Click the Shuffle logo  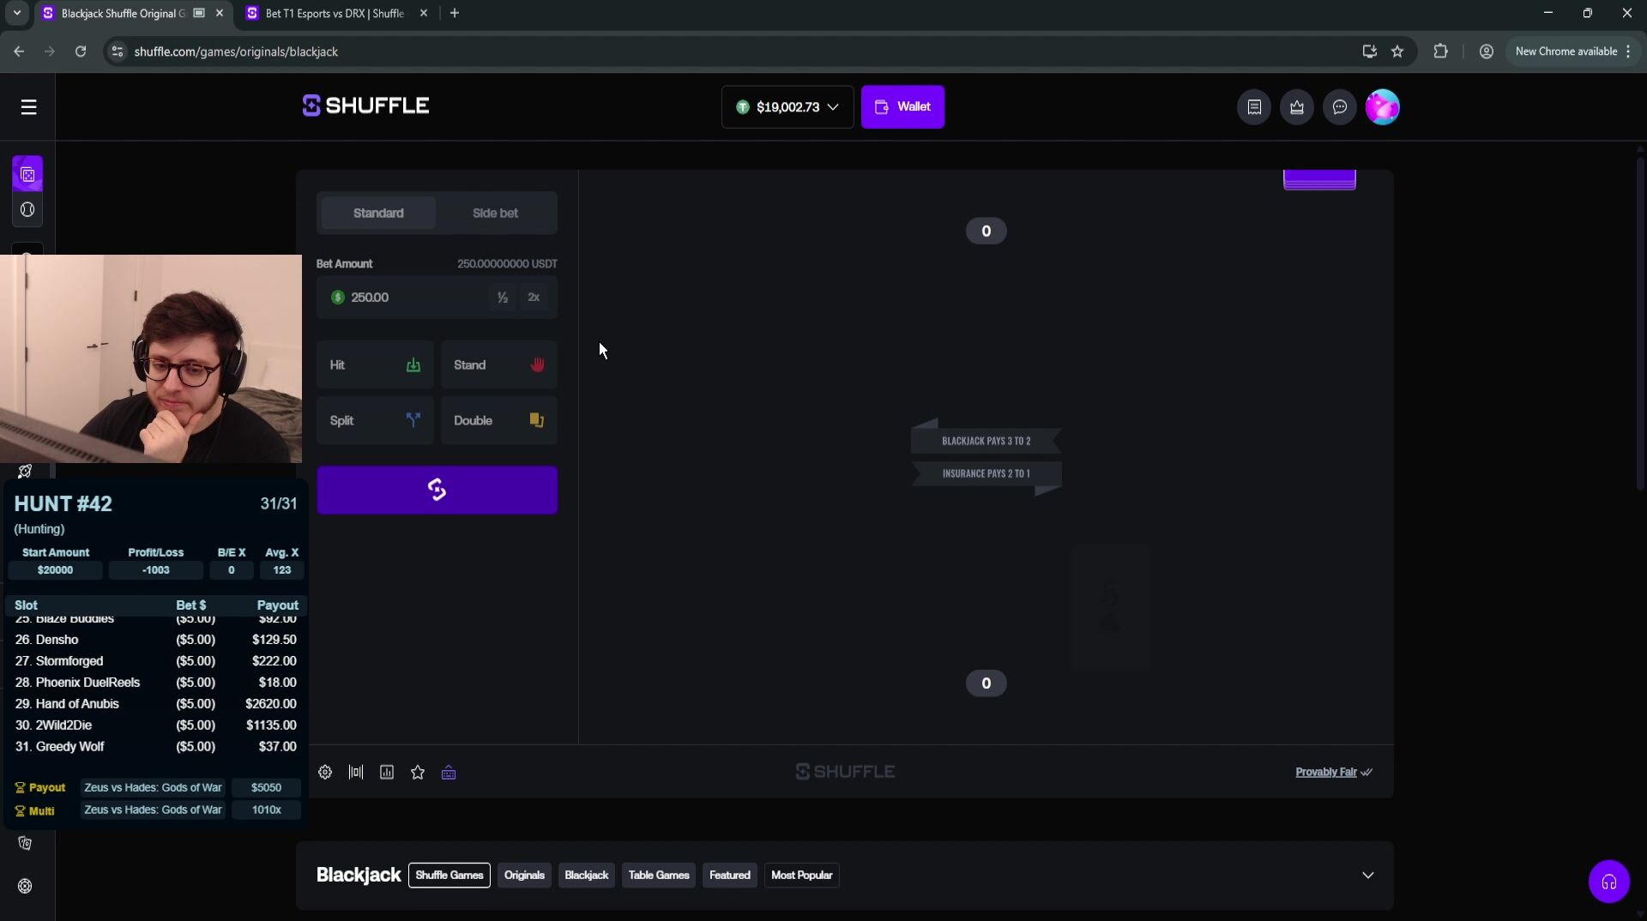(x=366, y=105)
